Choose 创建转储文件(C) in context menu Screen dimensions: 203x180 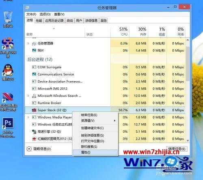(x=95, y=128)
